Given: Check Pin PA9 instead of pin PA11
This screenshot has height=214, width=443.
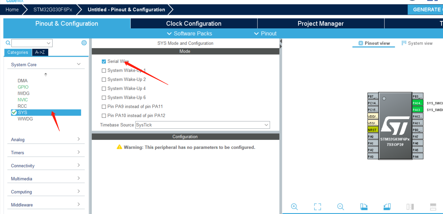Looking at the screenshot, I should pos(104,107).
